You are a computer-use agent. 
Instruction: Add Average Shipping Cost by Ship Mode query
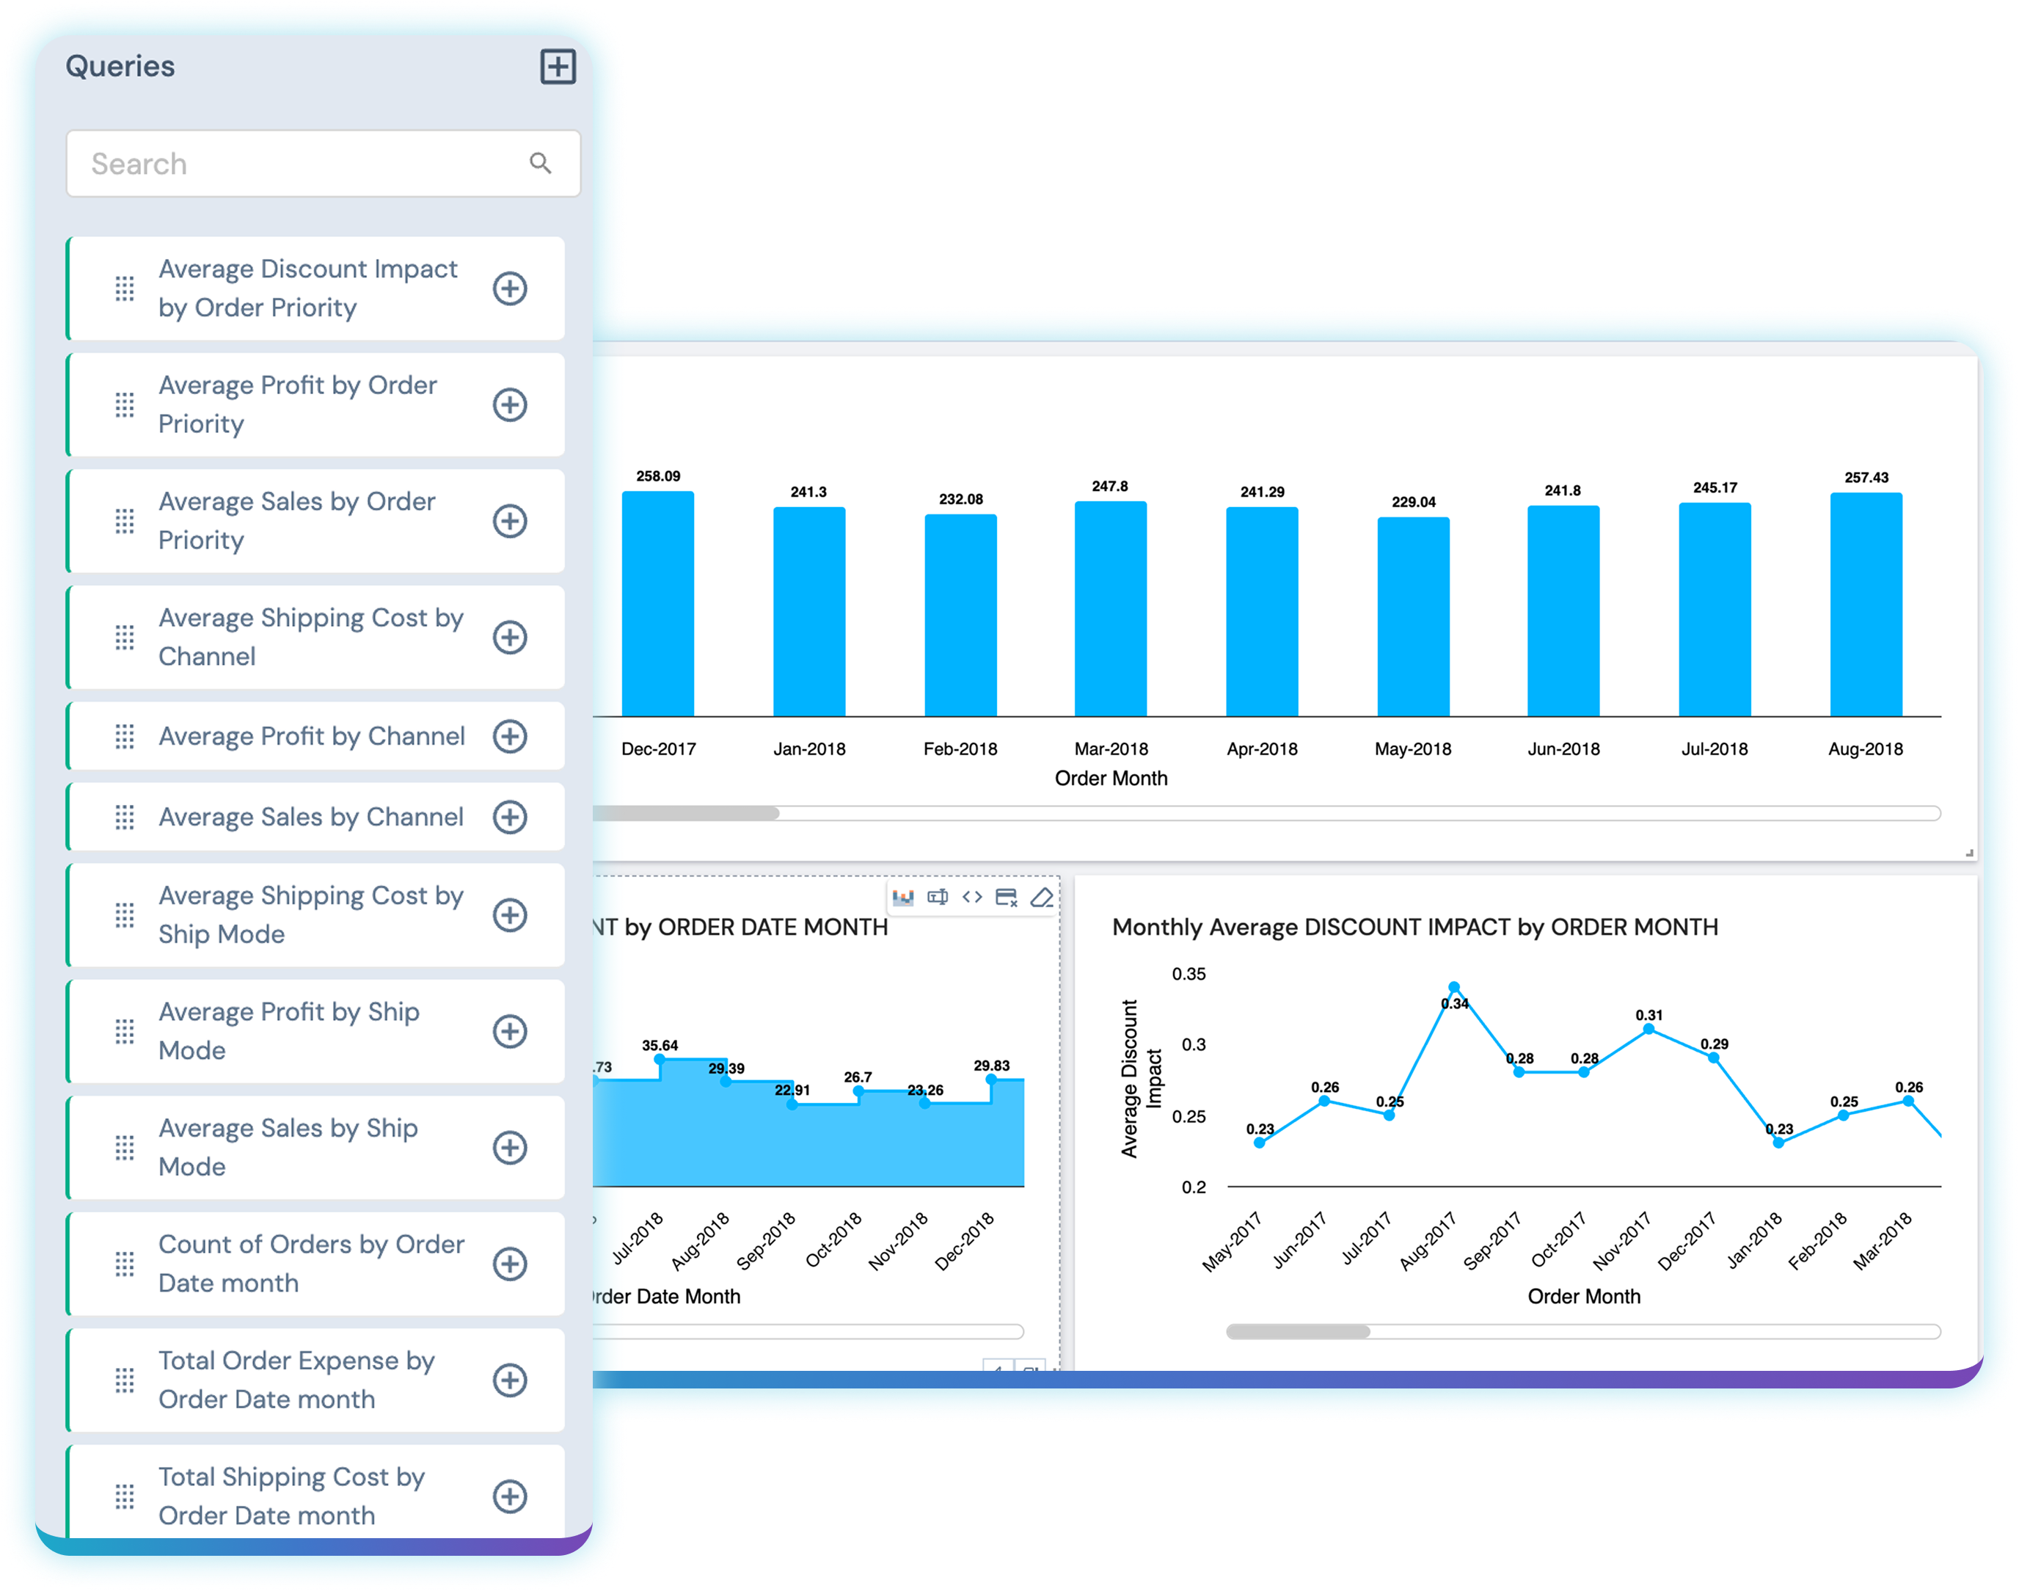tap(509, 914)
